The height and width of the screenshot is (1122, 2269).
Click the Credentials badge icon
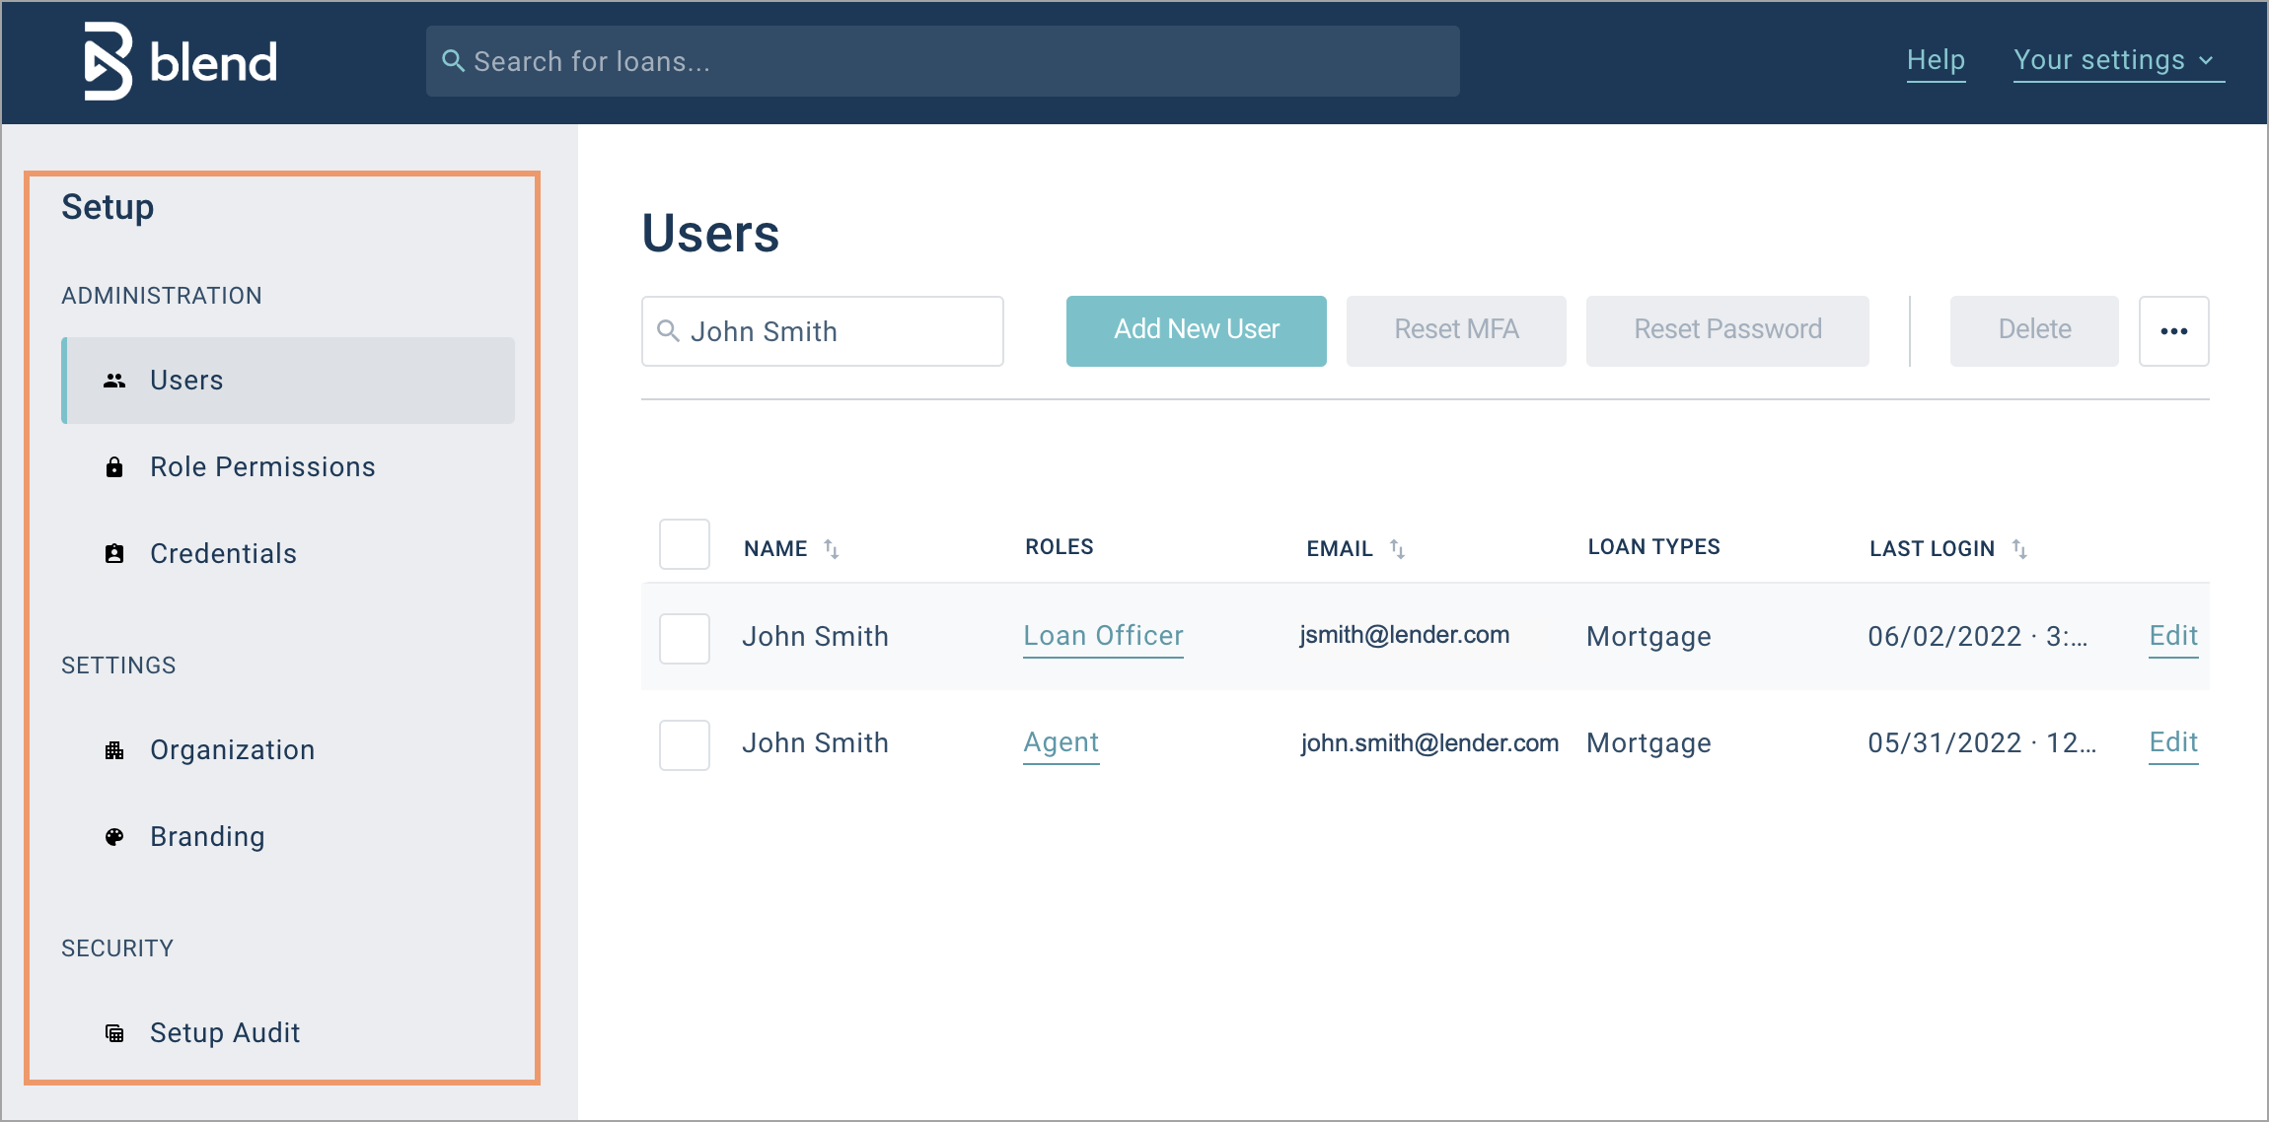pos(114,554)
